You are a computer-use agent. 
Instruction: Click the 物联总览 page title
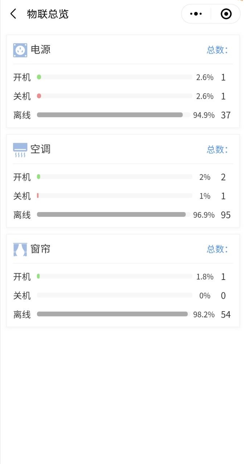click(48, 14)
